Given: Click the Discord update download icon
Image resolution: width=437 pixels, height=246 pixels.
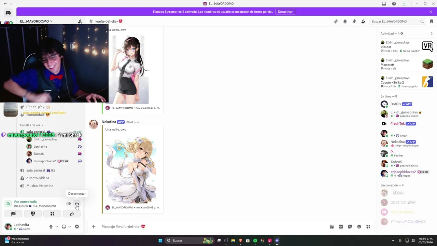Looking at the screenshot, I should 404,4.
